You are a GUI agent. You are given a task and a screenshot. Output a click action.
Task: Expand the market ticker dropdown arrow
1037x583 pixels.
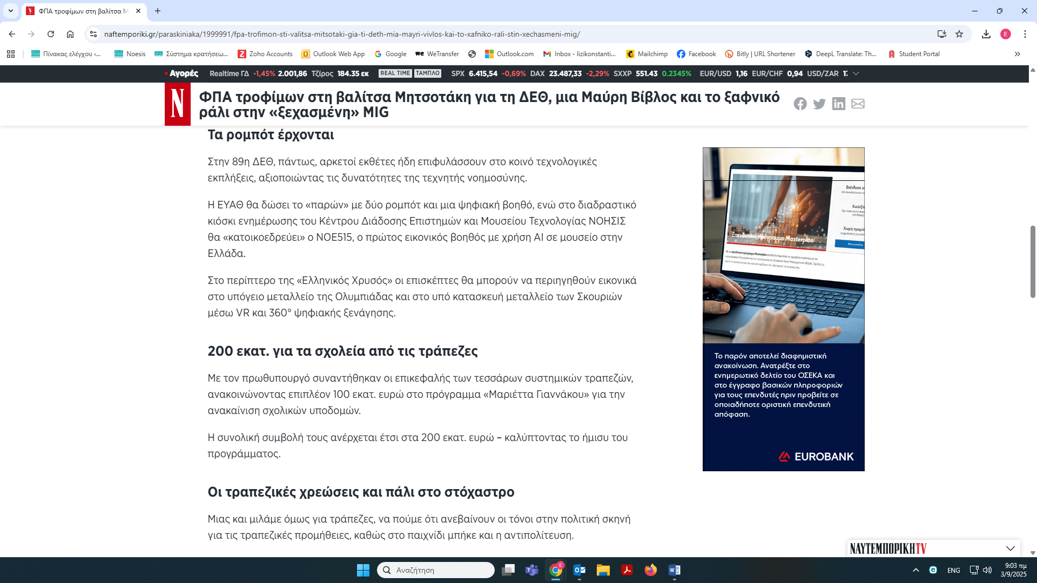856,73
